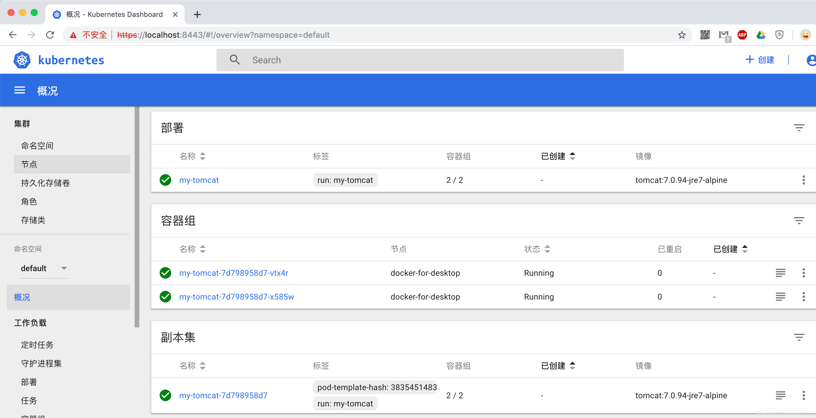Viewport: 816px width, 418px height.
Task: Open my-tomcat deployment link
Action: pos(198,180)
